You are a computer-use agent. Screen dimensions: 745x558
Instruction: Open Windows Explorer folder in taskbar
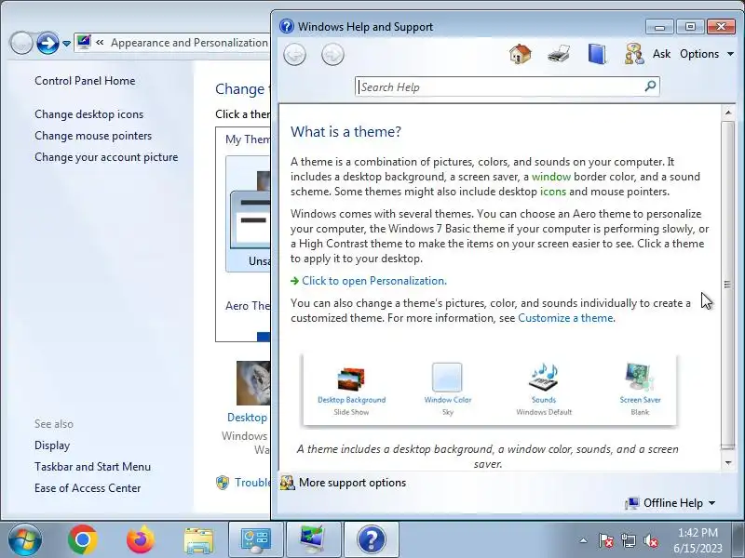(198, 540)
